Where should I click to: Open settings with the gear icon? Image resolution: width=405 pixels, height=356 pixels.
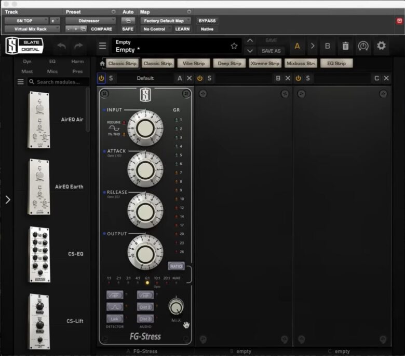click(381, 46)
